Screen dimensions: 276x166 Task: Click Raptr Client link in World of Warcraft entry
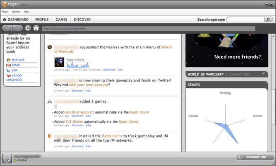(x=139, y=112)
